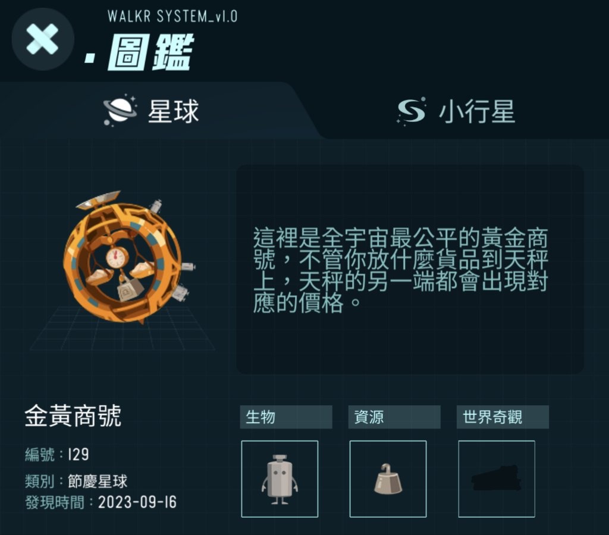Viewport: 609px width, 535px height.
Task: Tap the 編號 129 number line
Action: 57,454
